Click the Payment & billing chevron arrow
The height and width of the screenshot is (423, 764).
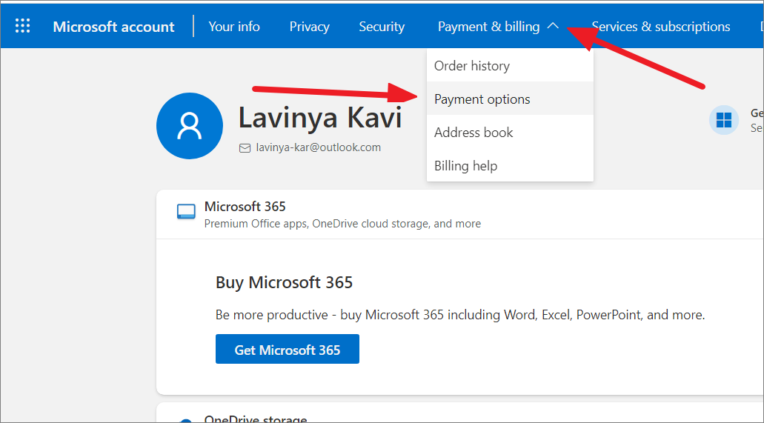coord(553,27)
